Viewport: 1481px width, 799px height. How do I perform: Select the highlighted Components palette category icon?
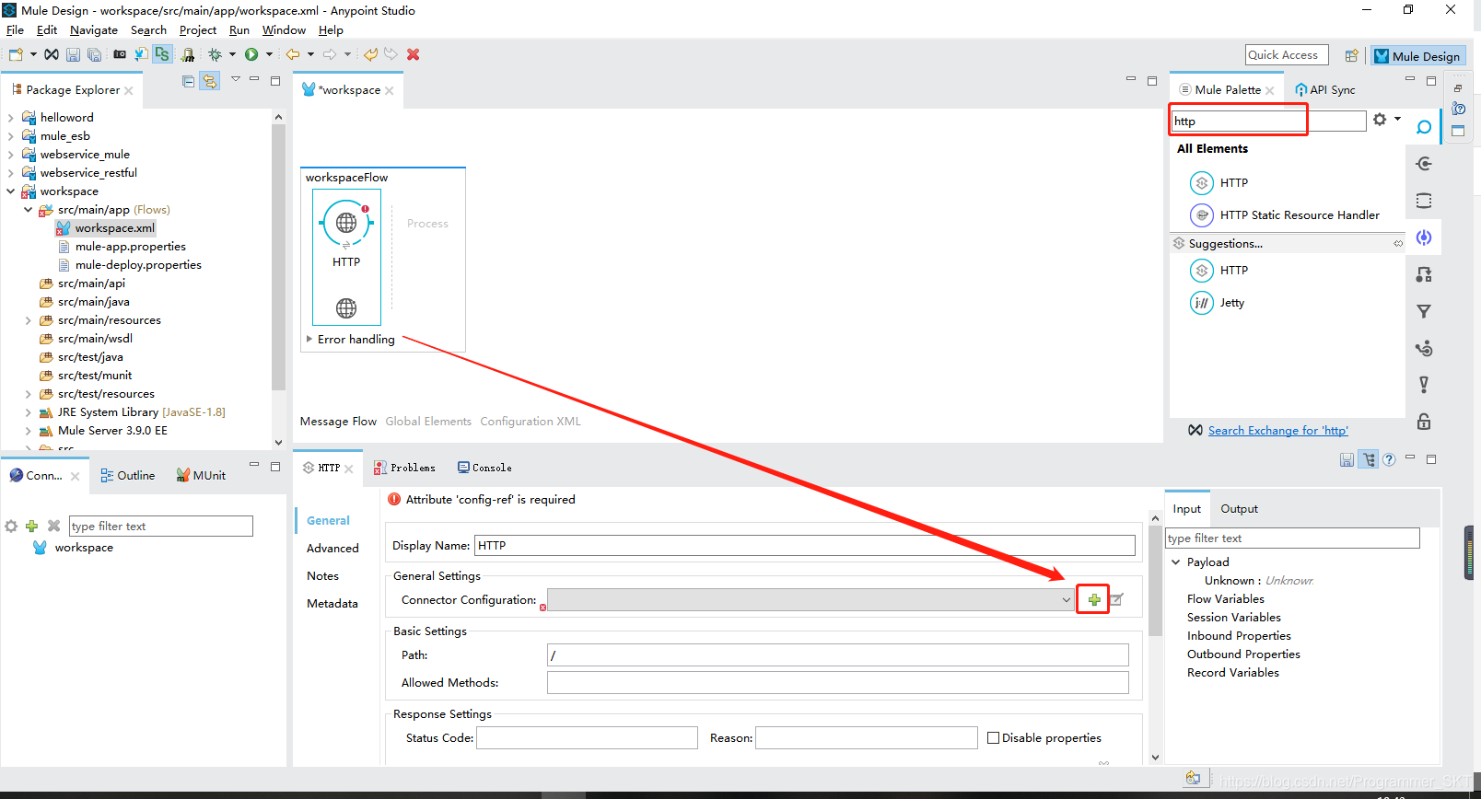(x=1424, y=237)
